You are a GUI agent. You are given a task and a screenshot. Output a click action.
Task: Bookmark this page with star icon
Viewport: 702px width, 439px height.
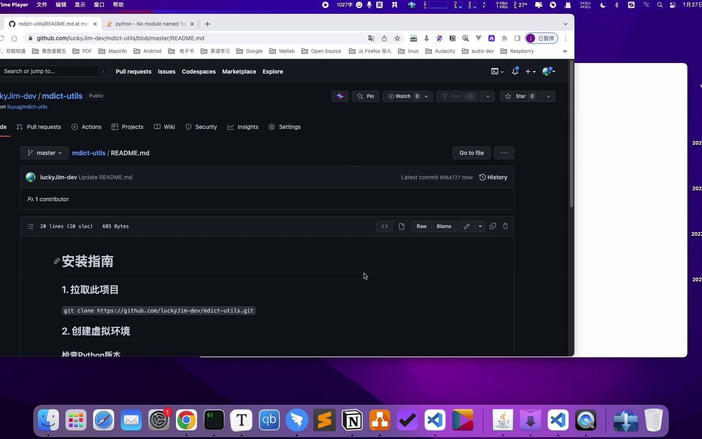(397, 38)
